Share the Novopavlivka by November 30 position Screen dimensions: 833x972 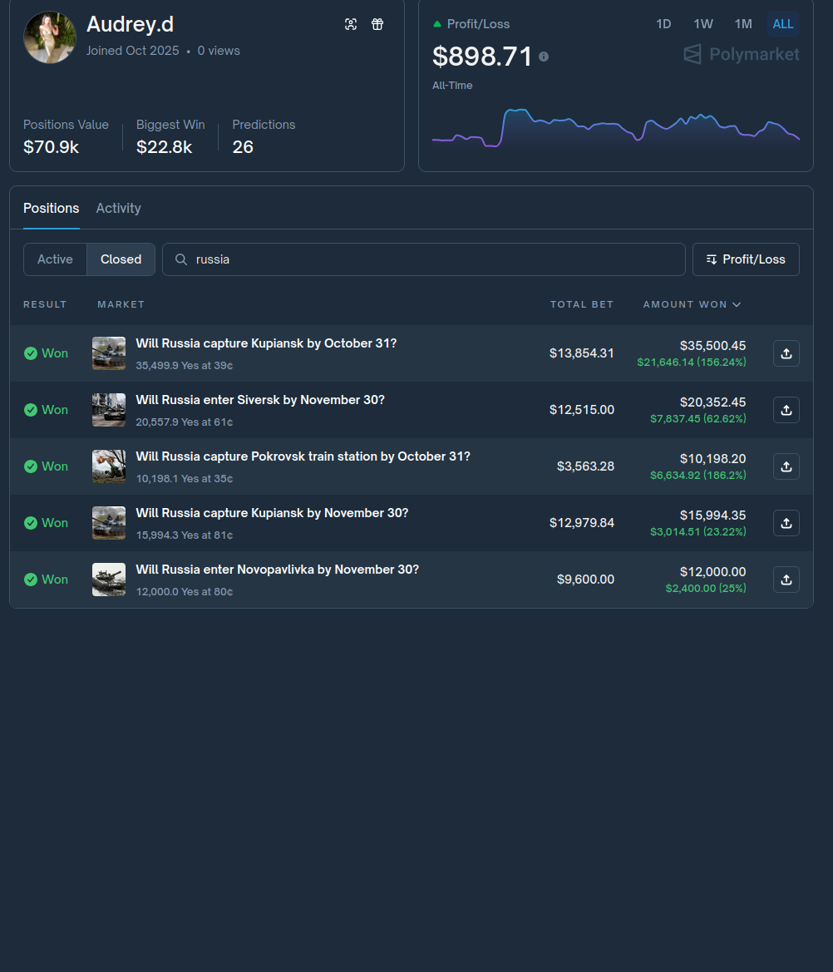(x=786, y=579)
